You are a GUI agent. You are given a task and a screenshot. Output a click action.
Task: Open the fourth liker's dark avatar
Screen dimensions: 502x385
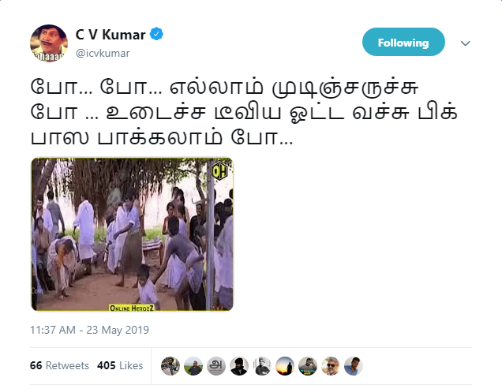(x=239, y=366)
